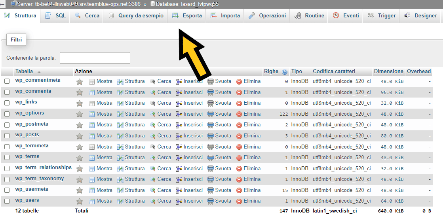Click the Elimina icon for wp_links

click(239, 103)
